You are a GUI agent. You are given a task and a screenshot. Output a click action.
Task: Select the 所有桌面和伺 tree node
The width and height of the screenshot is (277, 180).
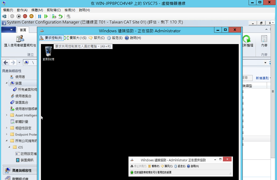[x=25, y=89]
